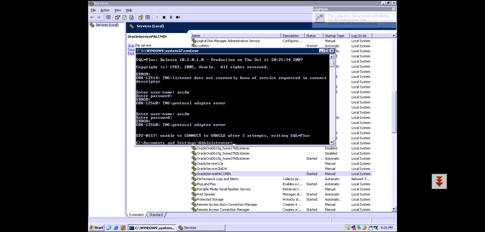Image resolution: width=485 pixels, height=232 pixels.
Task: Sort by the Log On As column header
Action: 361,36
